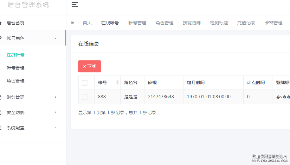The width and height of the screenshot is (290, 165).
Task: Expand the 系统配置 sidebar chevron
Action: coord(55,128)
